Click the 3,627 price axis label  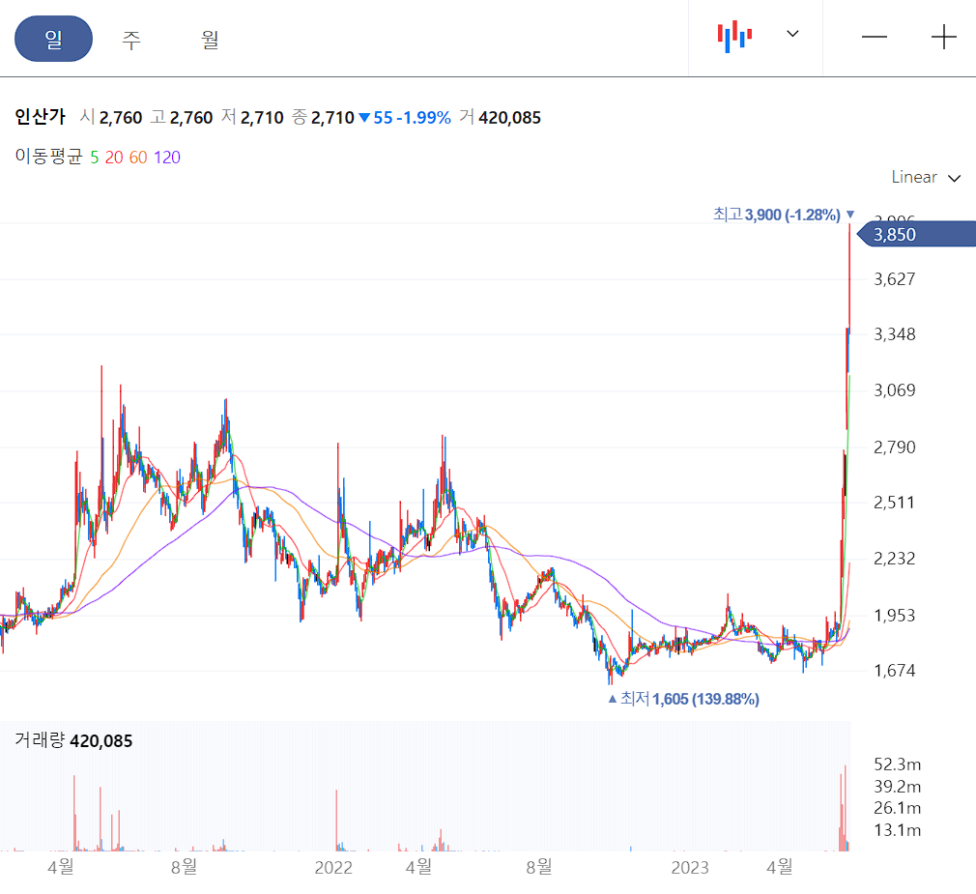(x=895, y=279)
